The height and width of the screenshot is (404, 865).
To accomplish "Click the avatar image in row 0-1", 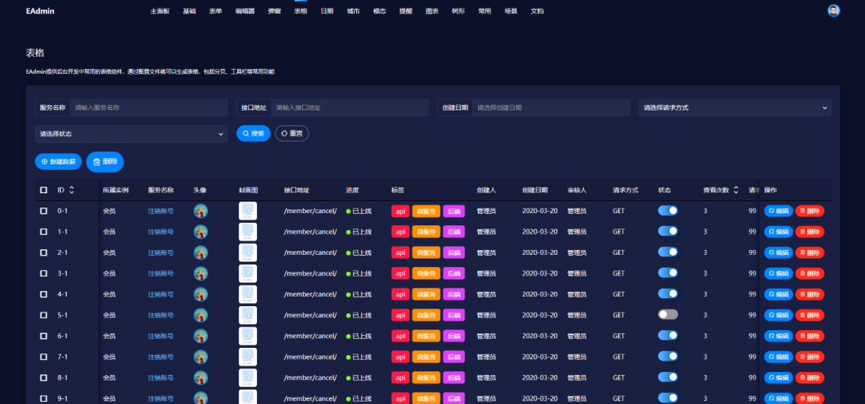I will (201, 211).
